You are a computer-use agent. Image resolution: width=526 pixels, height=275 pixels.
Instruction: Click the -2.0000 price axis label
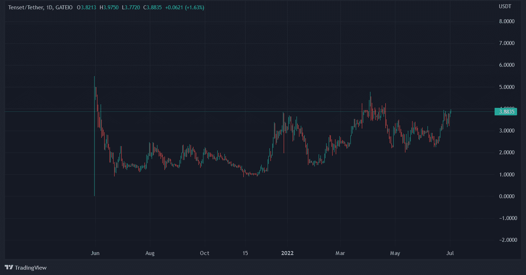point(506,240)
